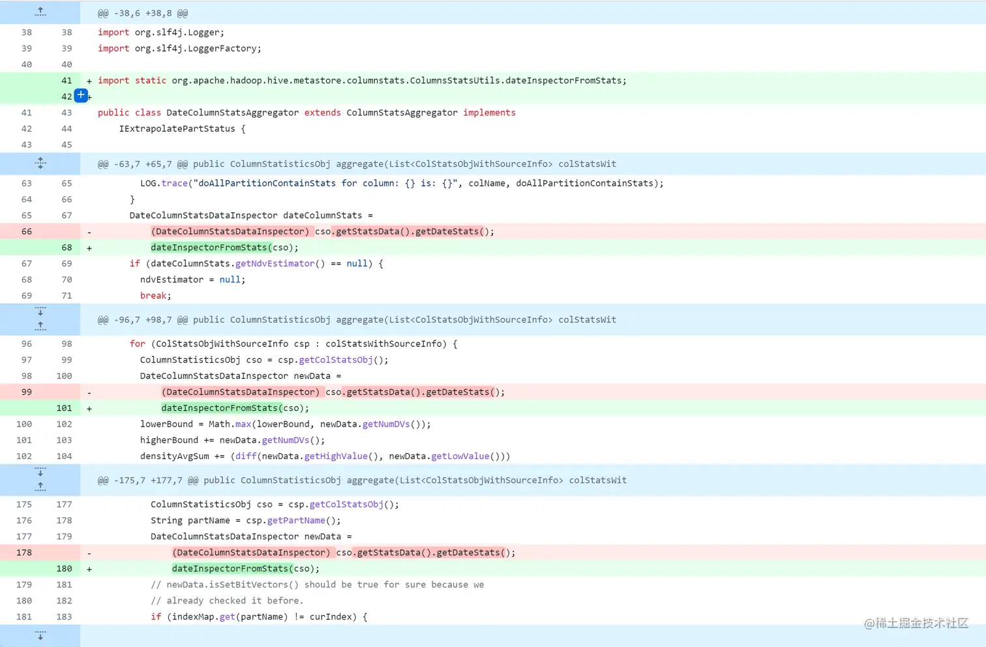The height and width of the screenshot is (647, 986).
Task: Click 'DateColumnStatsDataInspector newData =' on new line 179
Action: 251,536
